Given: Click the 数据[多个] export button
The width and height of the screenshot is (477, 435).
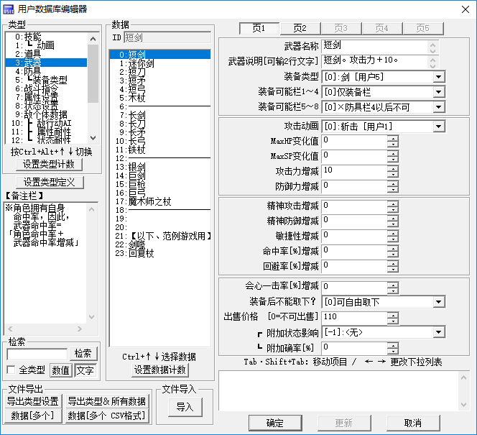Looking at the screenshot, I should point(33,416).
